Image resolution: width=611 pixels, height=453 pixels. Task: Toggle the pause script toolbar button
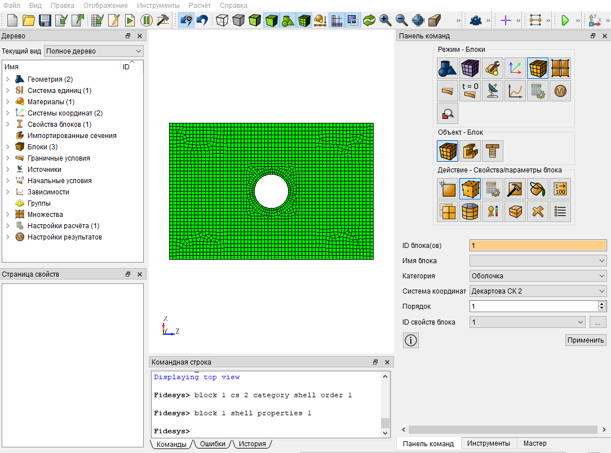[x=147, y=20]
